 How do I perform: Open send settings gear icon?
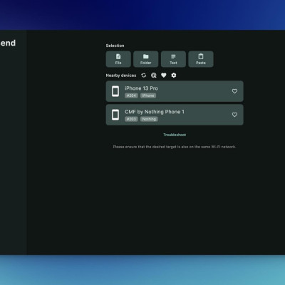click(x=174, y=76)
